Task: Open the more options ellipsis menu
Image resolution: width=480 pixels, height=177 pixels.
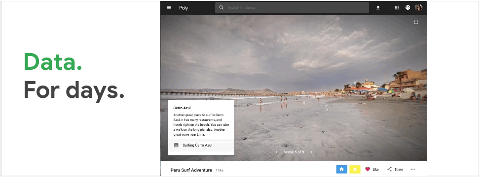Action: click(x=413, y=169)
